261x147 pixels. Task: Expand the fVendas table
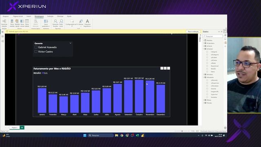[203, 103]
